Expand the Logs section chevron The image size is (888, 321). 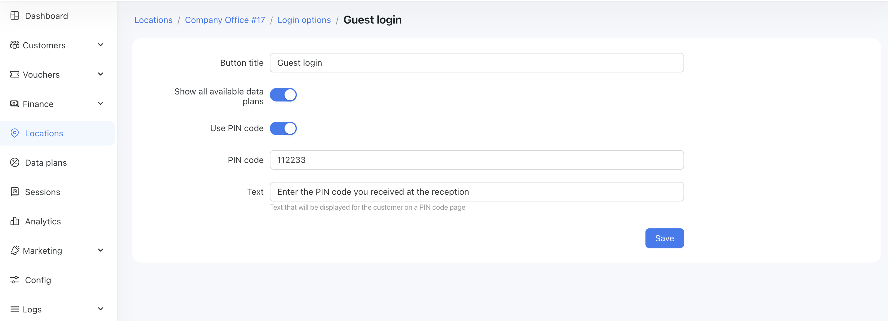100,309
